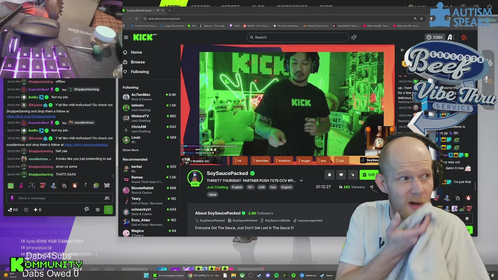Open ishiratv channel in the Following list
Screen dimensions: 498x280
tap(149, 107)
